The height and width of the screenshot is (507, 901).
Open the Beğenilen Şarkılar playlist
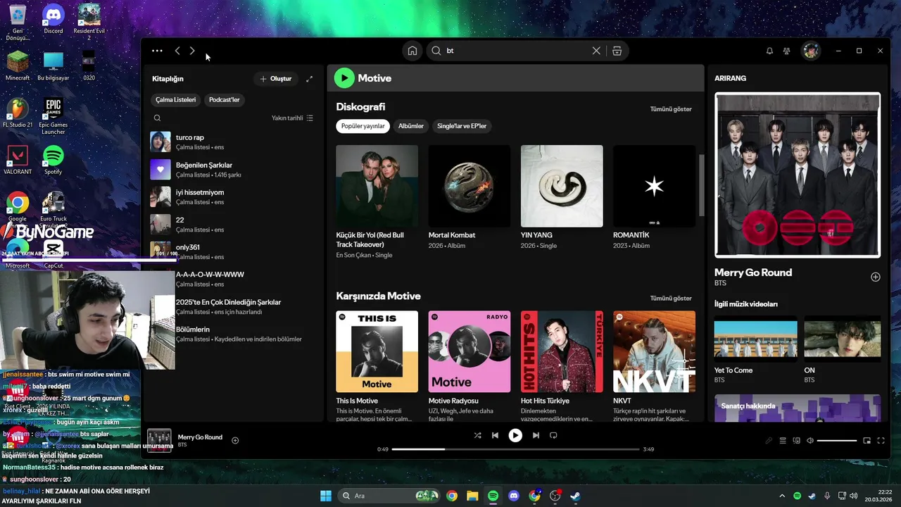tap(232, 170)
